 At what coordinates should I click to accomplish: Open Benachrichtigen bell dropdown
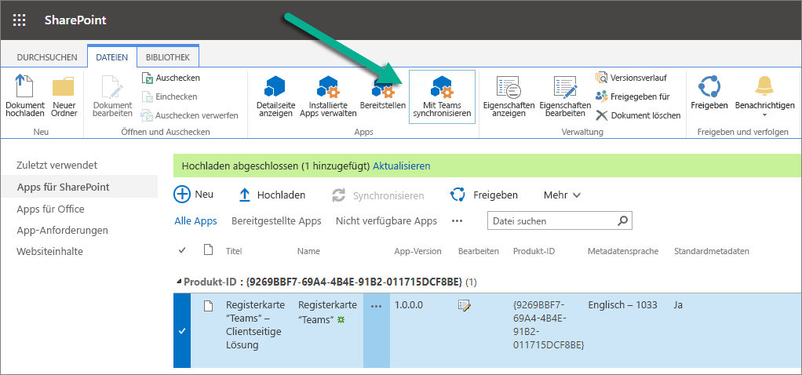pos(764,96)
